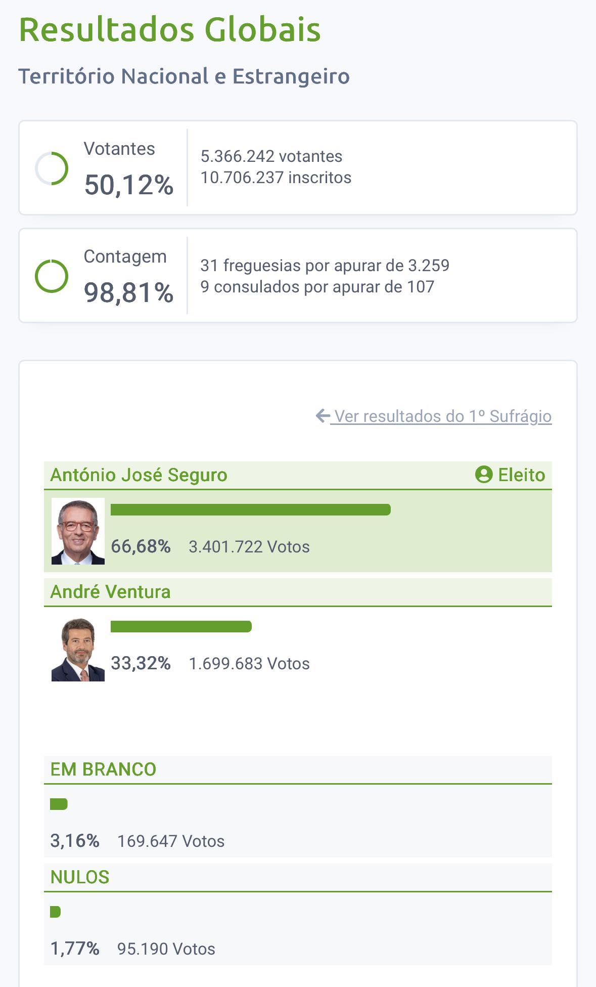Select the António José Seguro name header
The width and height of the screenshot is (596, 987).
139,475
